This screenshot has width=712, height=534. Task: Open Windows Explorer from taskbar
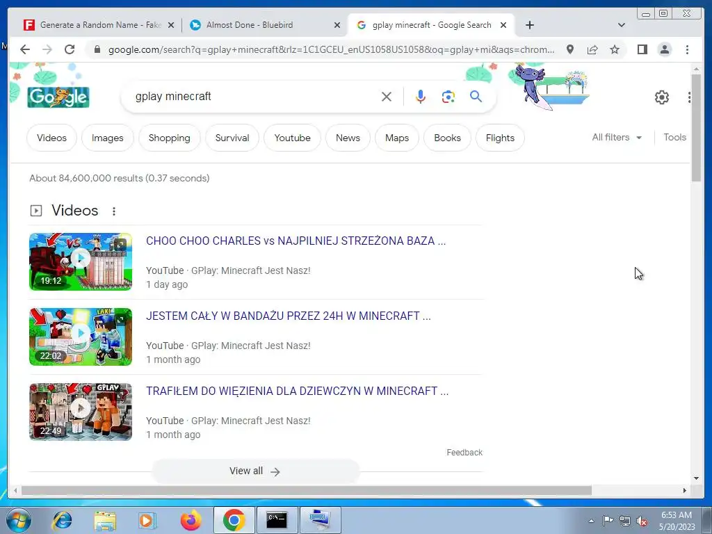105,520
